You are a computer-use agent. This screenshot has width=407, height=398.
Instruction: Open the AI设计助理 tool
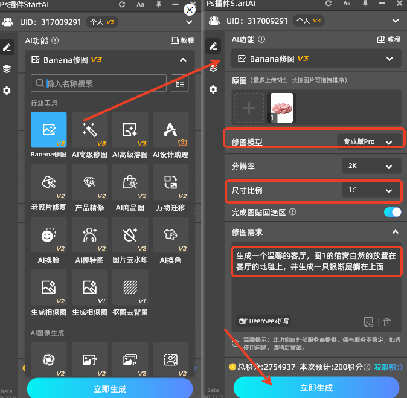tap(170, 130)
